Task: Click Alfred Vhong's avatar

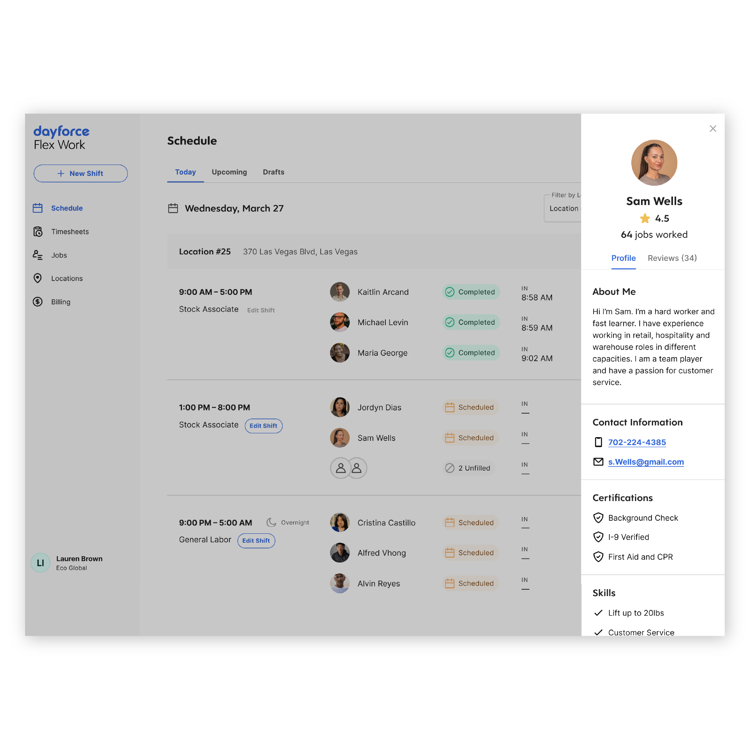Action: (x=340, y=553)
